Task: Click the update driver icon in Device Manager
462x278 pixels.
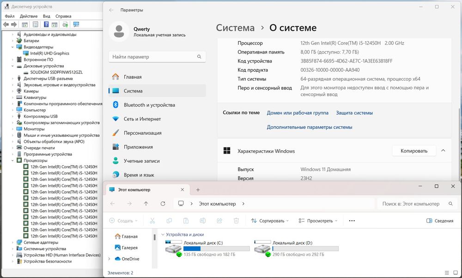Action: point(66,25)
